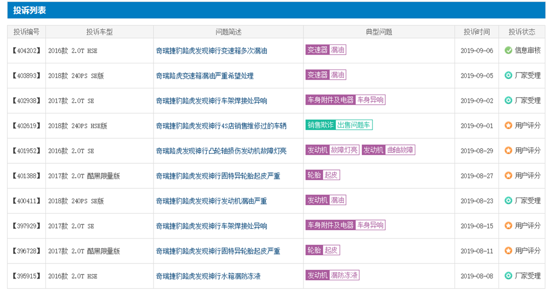Click 厂家受理 status icon for complaint 395915
Image resolution: width=551 pixels, height=293 pixels.
[508, 276]
